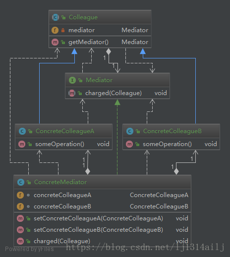
Task: Click the abstract class icon beside Colleague
Action: tap(56, 17)
